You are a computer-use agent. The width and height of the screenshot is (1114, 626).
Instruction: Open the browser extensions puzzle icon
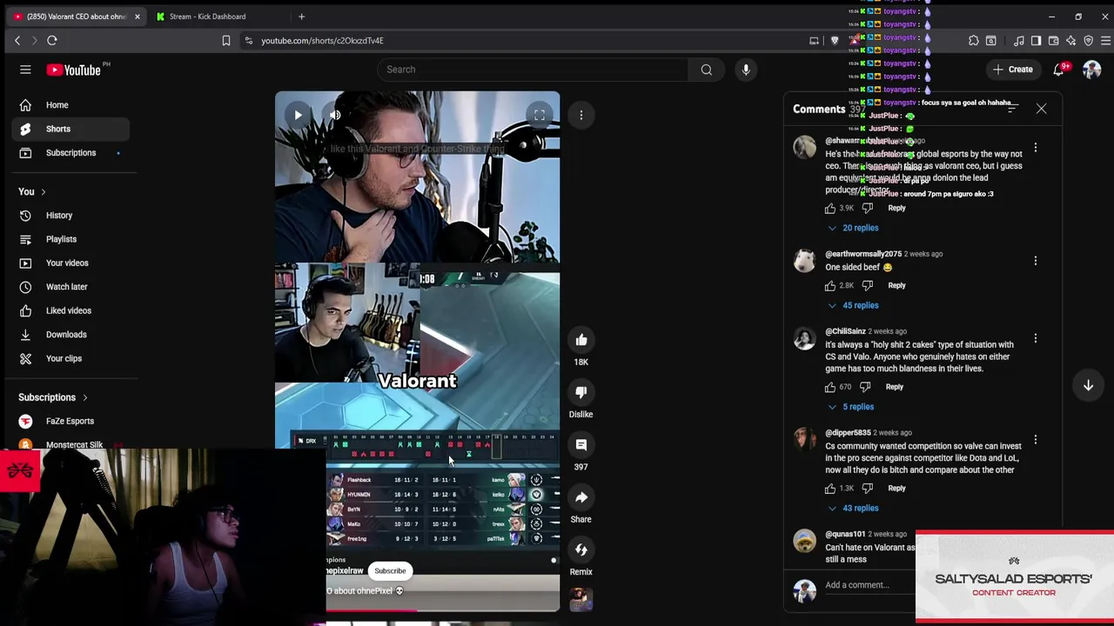click(x=974, y=40)
